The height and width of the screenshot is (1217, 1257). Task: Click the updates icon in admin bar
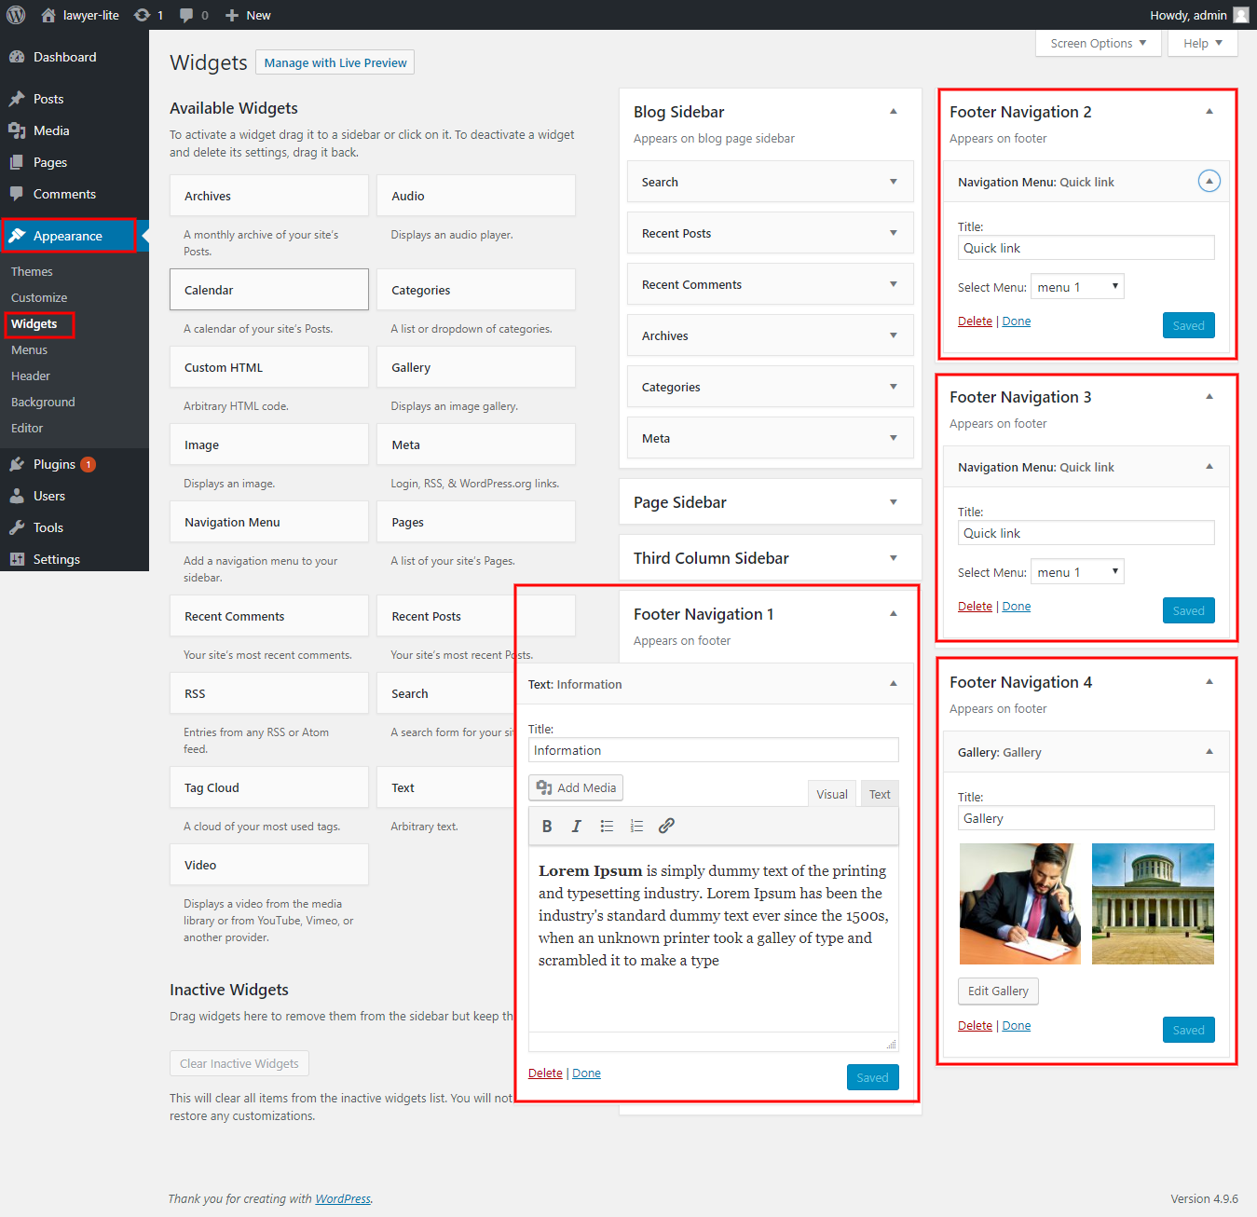coord(143,15)
